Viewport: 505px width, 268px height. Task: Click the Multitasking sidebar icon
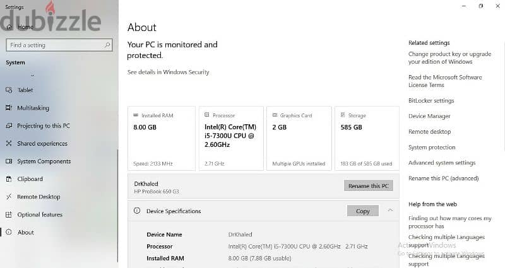click(x=9, y=108)
